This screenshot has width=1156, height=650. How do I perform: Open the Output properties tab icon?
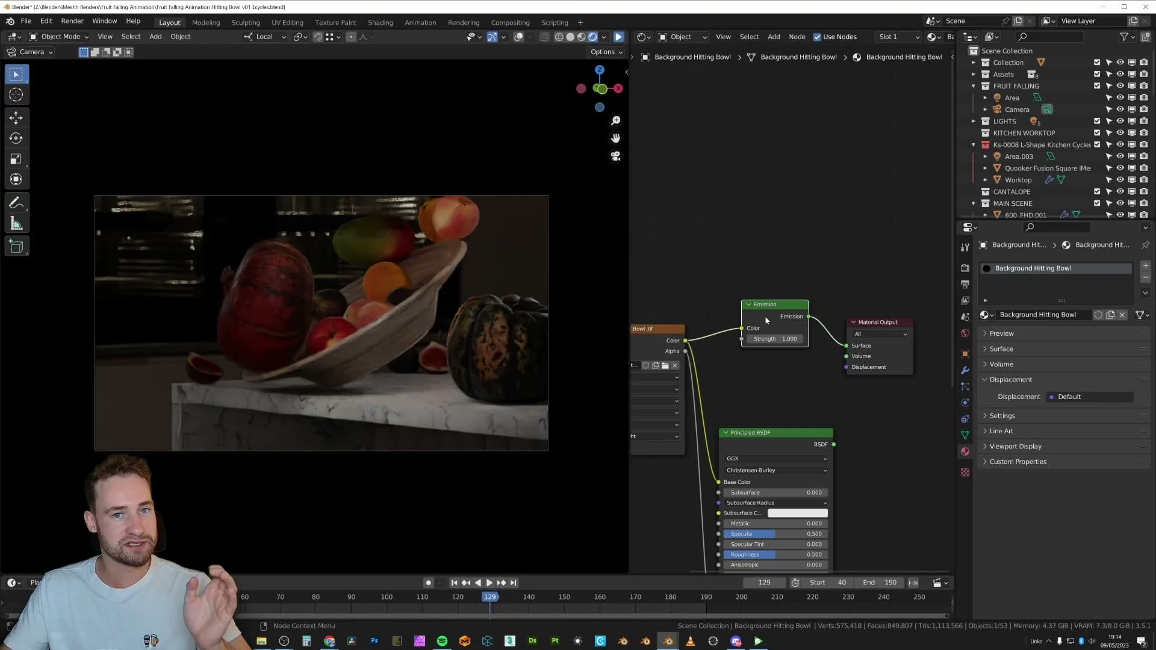tap(965, 284)
